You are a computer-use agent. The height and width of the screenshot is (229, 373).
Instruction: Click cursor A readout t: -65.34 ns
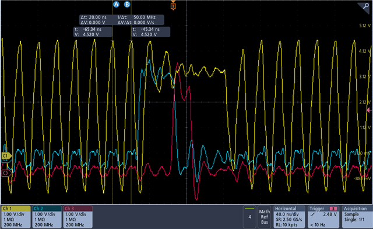(x=93, y=32)
